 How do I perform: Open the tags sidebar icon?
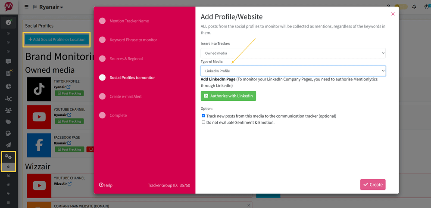coord(9,122)
